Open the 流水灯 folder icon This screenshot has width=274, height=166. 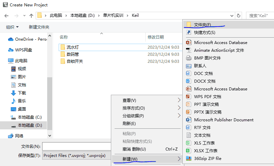(x=62, y=47)
